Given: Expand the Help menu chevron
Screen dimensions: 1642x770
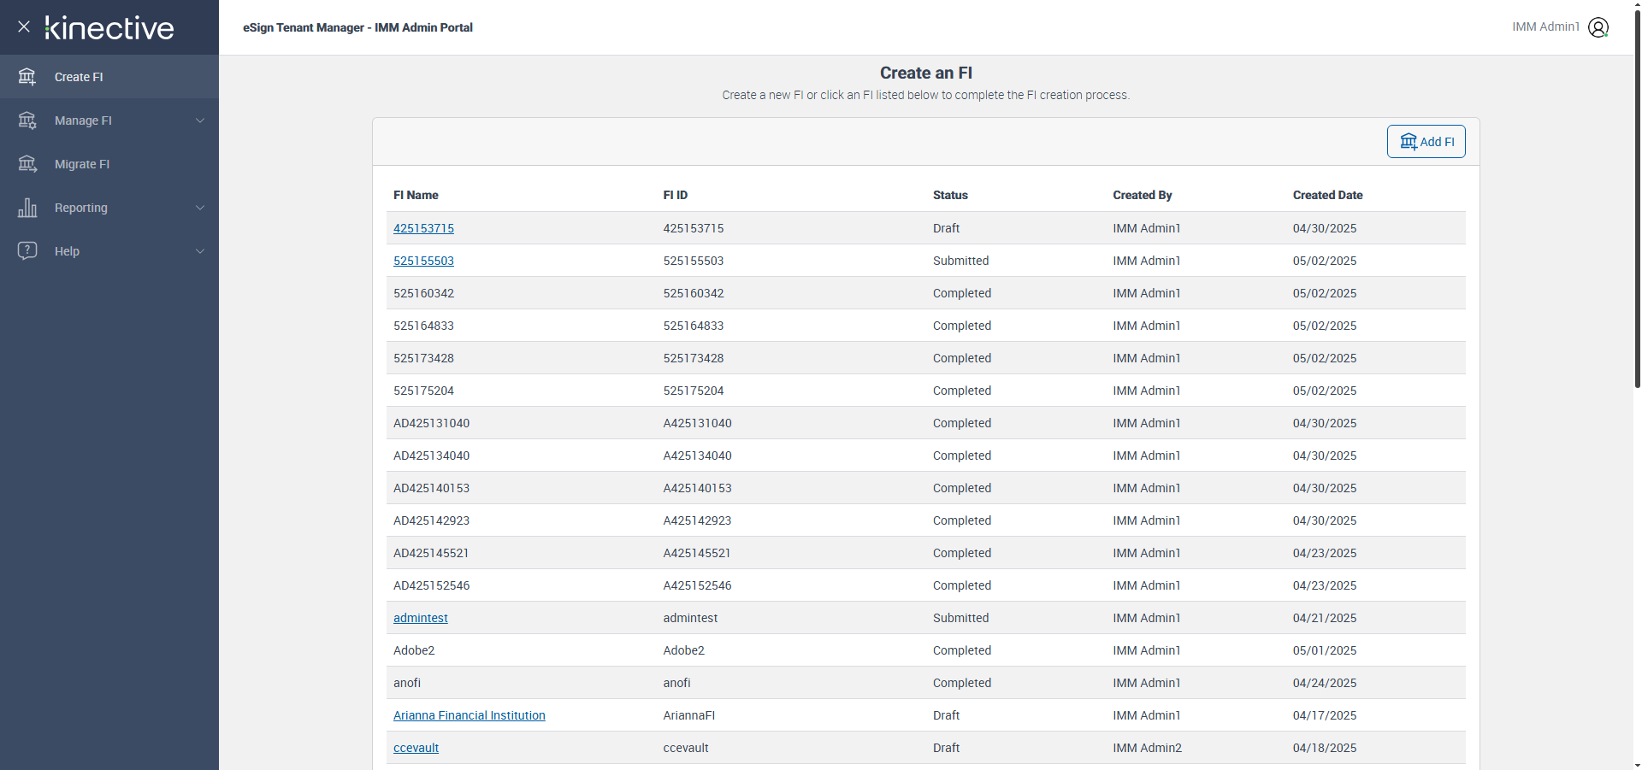Looking at the screenshot, I should click(200, 251).
